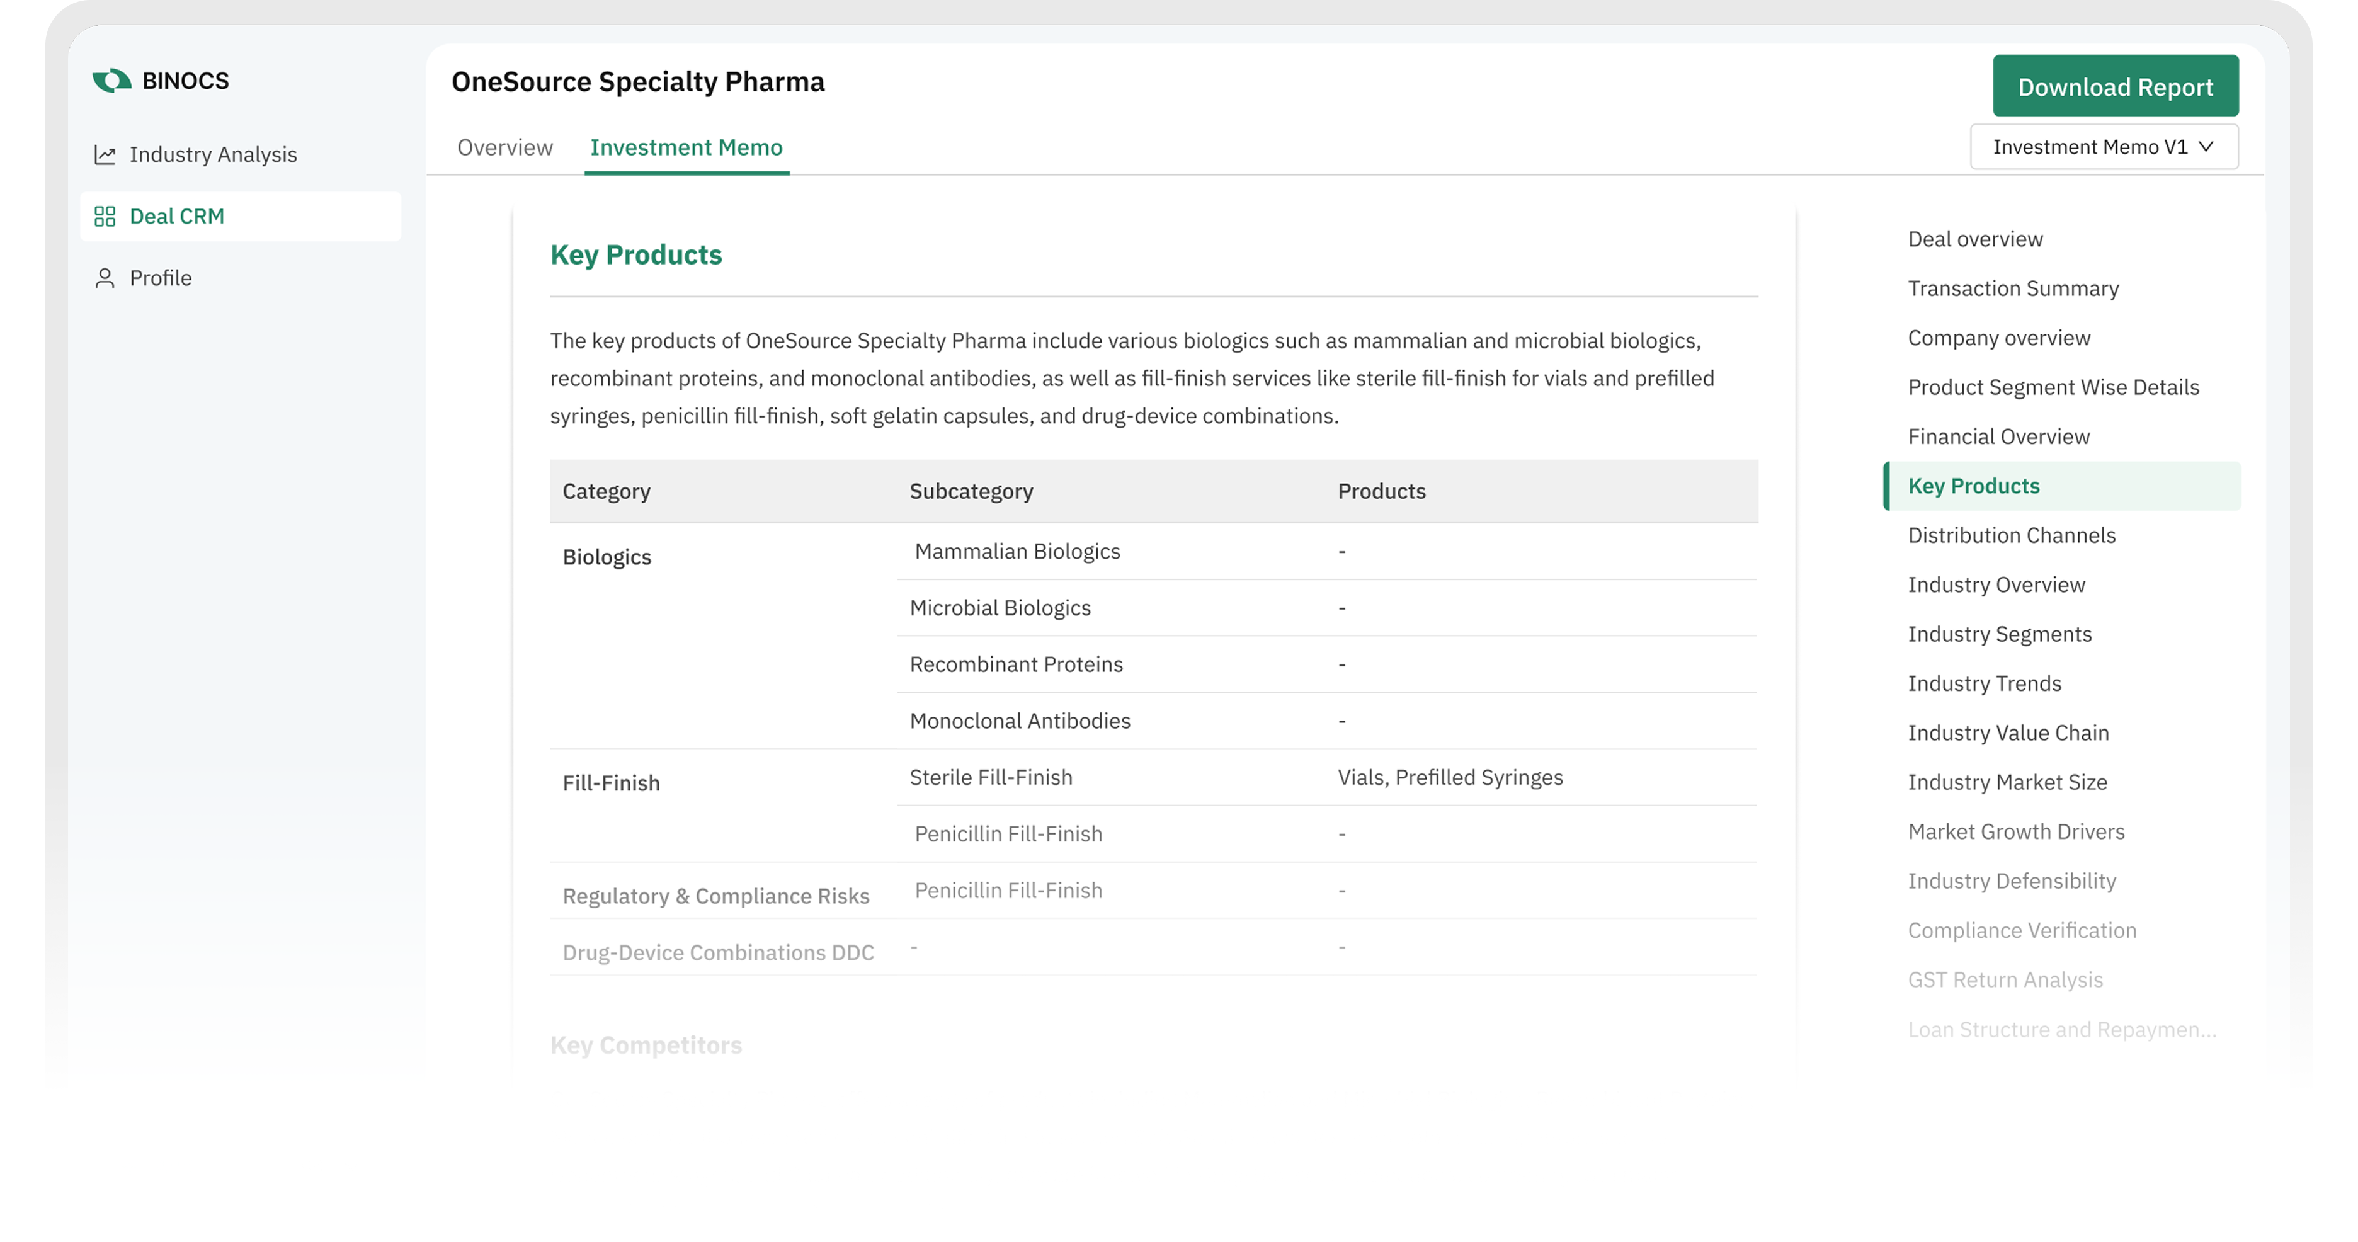2358x1242 pixels.
Task: Go to Industry Defensibility section
Action: pyautogui.click(x=2012, y=881)
